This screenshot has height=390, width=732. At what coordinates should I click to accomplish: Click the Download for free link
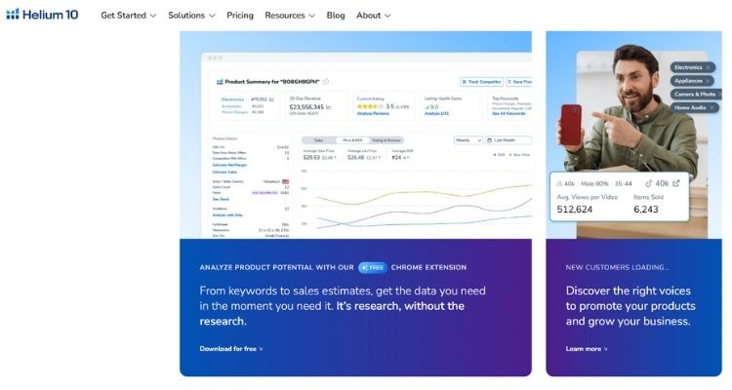point(231,348)
